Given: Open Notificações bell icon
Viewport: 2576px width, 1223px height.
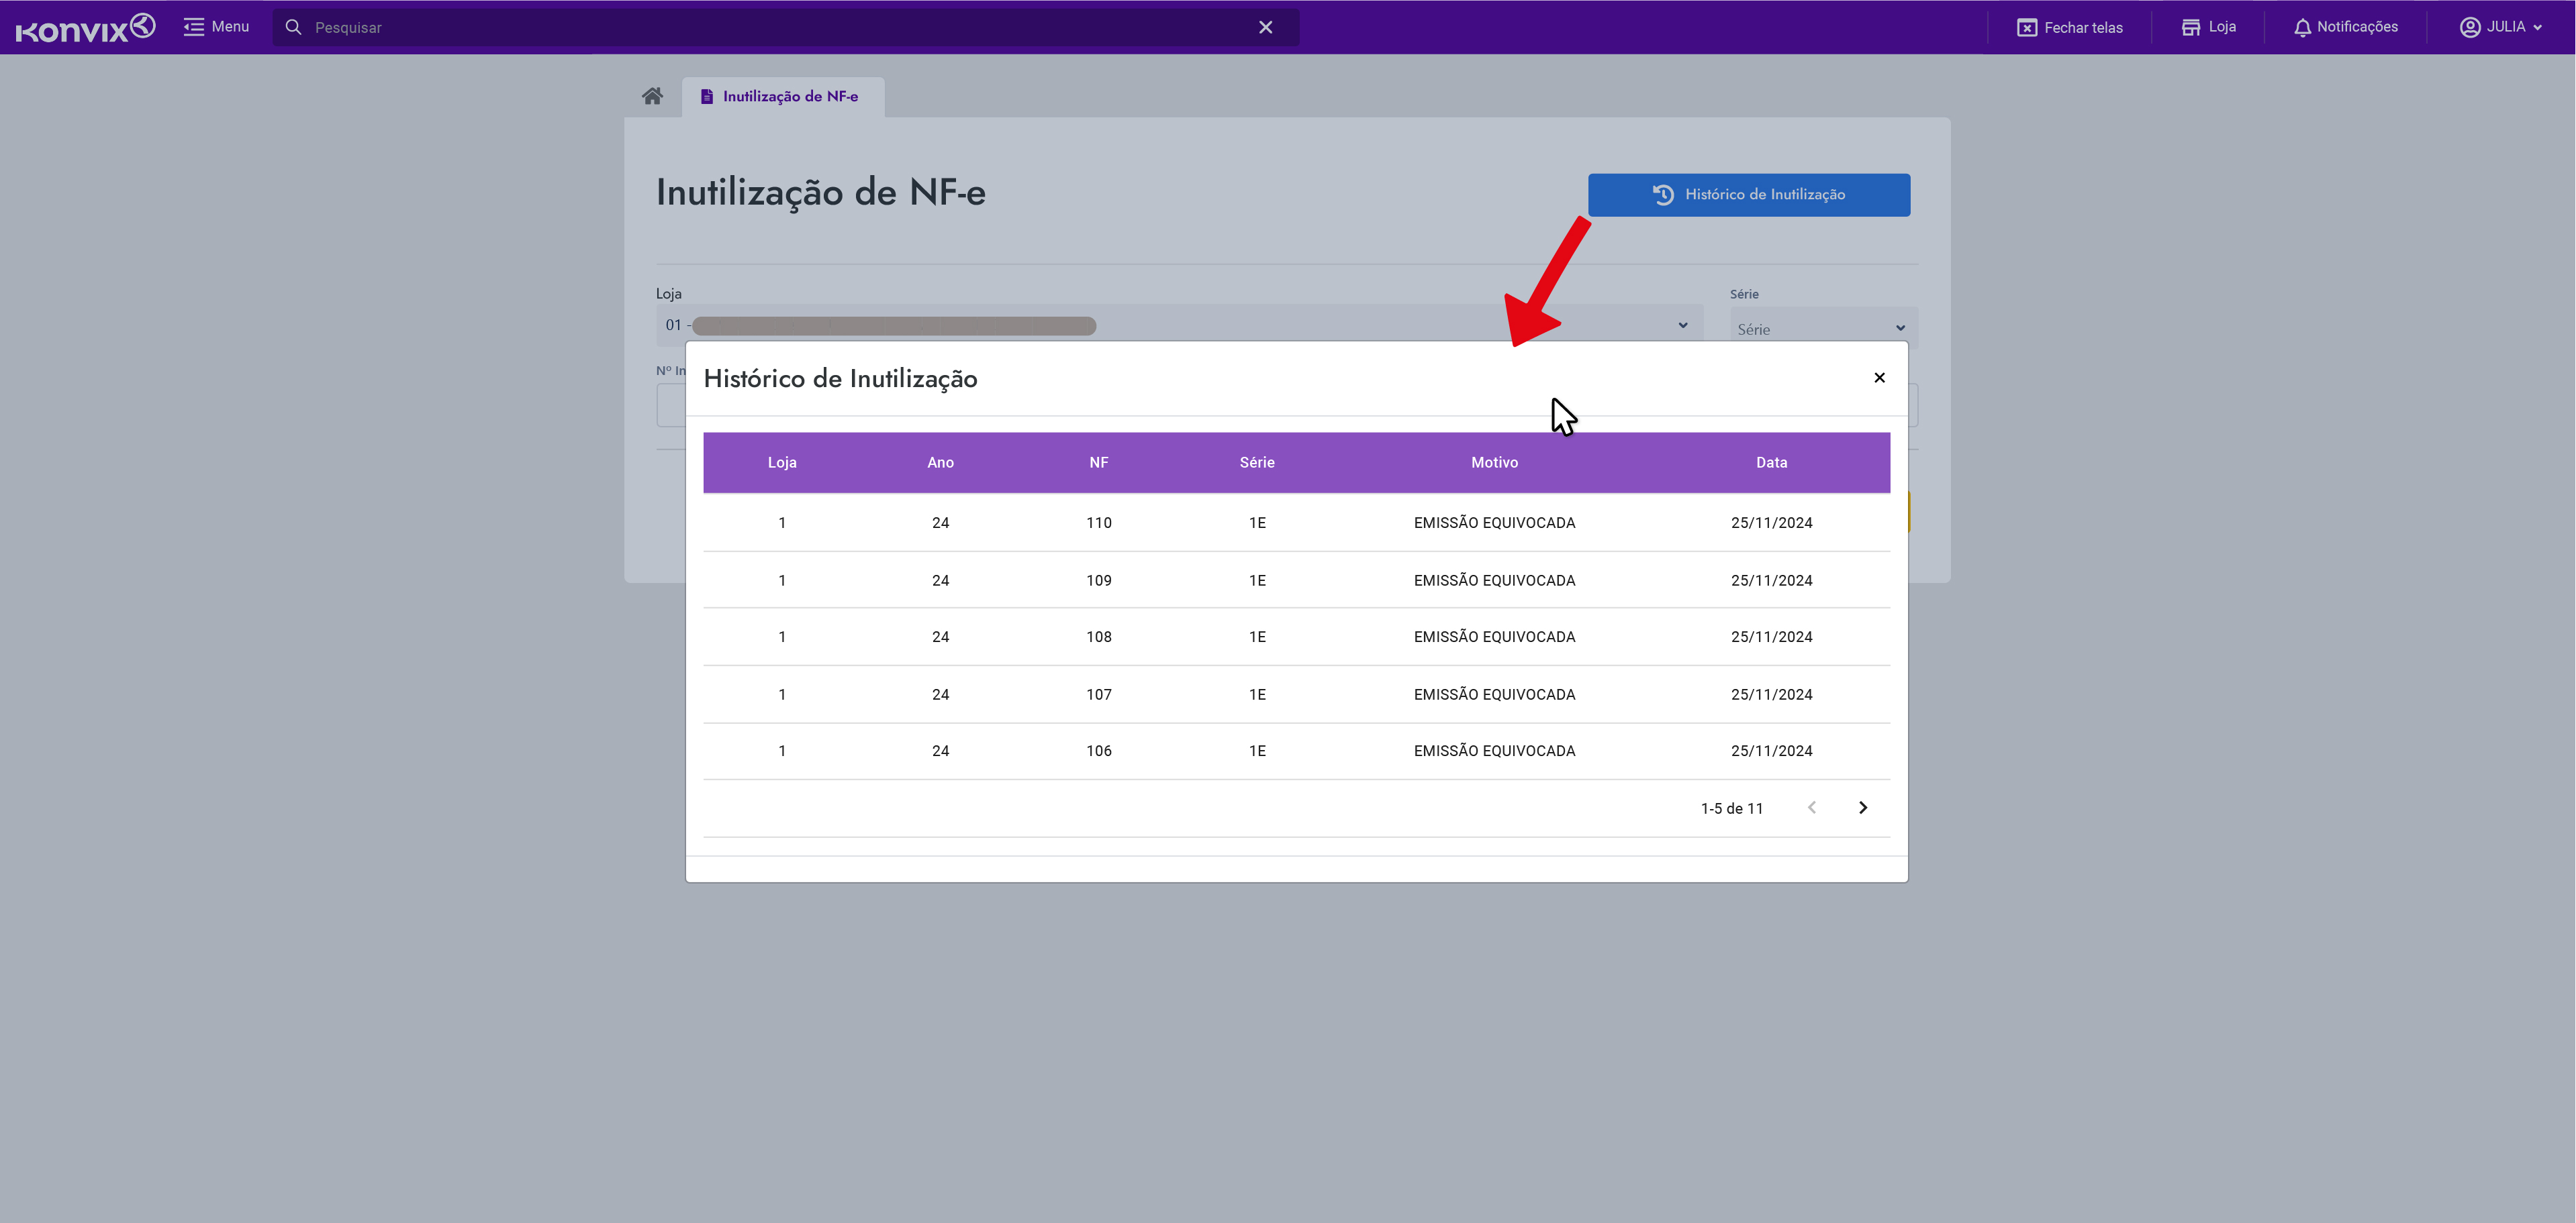Looking at the screenshot, I should (2302, 27).
